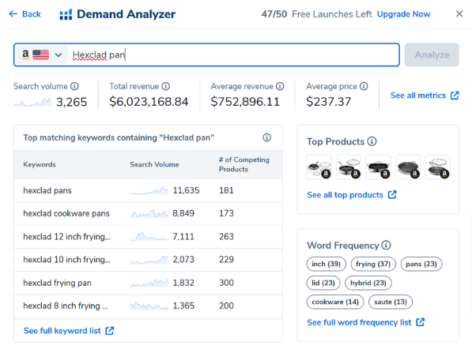
Task: Click the Amazon logo in the search box
Action: coord(25,54)
